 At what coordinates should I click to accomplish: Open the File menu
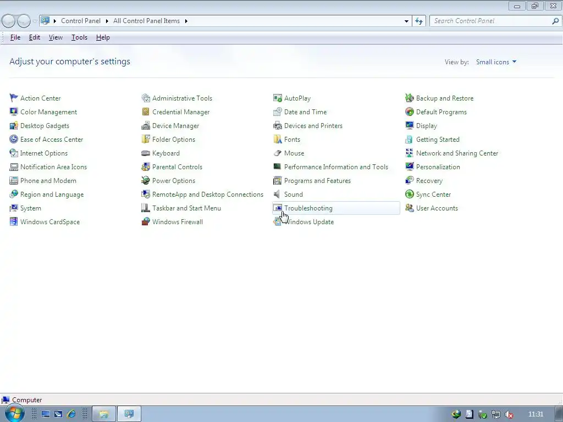click(x=15, y=37)
